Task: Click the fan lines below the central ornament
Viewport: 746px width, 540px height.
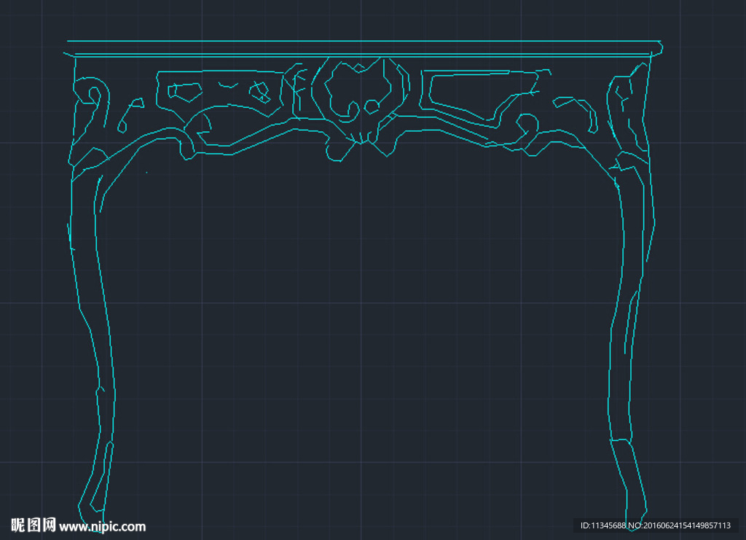Action: click(360, 138)
